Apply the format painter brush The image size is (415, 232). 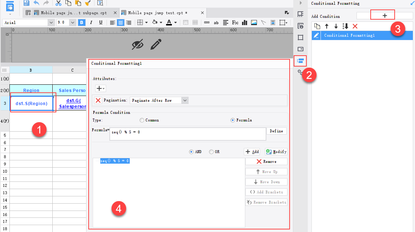pos(88,3)
